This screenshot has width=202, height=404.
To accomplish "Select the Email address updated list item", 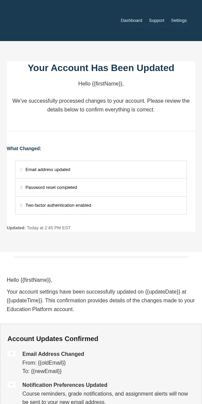I will (101, 170).
